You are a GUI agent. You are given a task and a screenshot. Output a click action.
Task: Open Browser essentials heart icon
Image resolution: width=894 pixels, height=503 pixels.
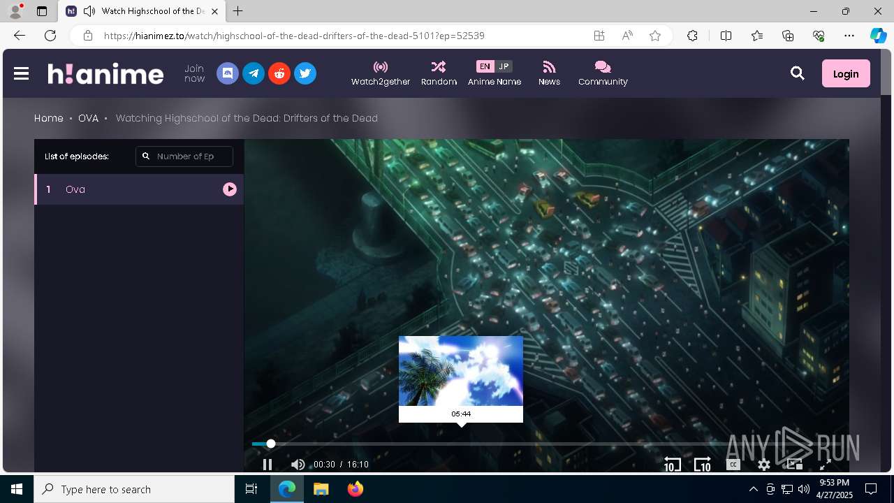coord(819,36)
